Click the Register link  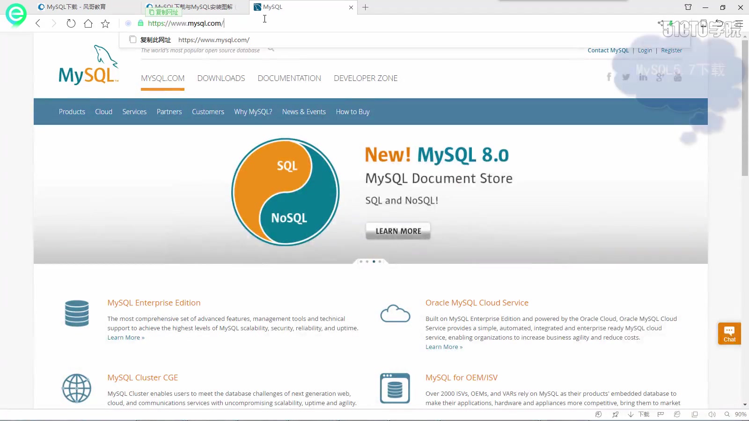[x=671, y=51]
